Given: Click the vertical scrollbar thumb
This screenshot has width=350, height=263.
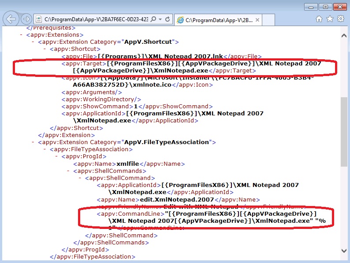Looking at the screenshot, I should coord(344,132).
